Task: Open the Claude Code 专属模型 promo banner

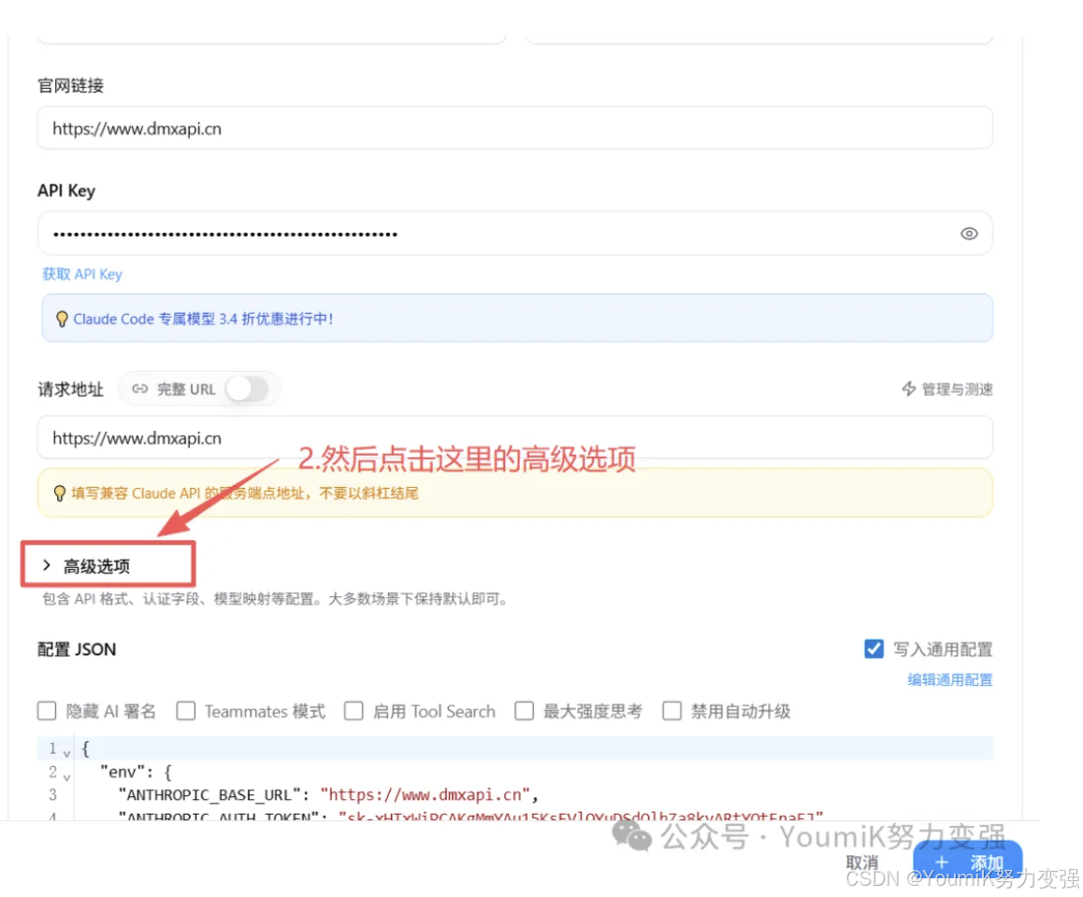Action: 517,318
